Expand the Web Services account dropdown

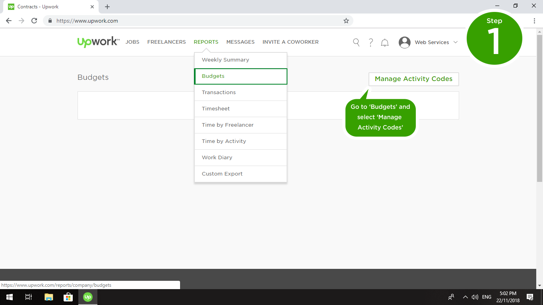[456, 42]
